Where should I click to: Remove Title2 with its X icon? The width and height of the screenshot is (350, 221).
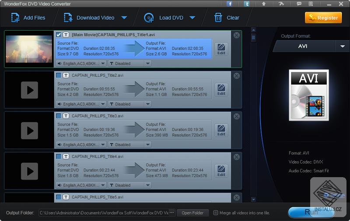click(237, 76)
